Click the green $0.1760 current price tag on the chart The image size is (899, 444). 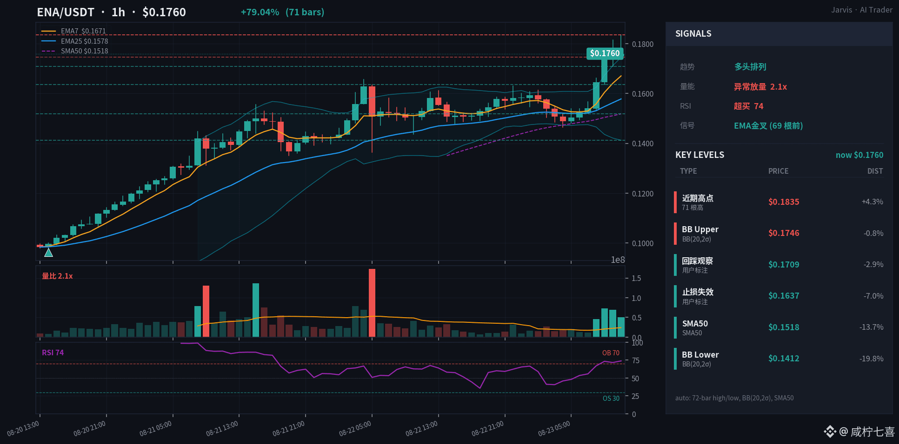click(x=605, y=53)
